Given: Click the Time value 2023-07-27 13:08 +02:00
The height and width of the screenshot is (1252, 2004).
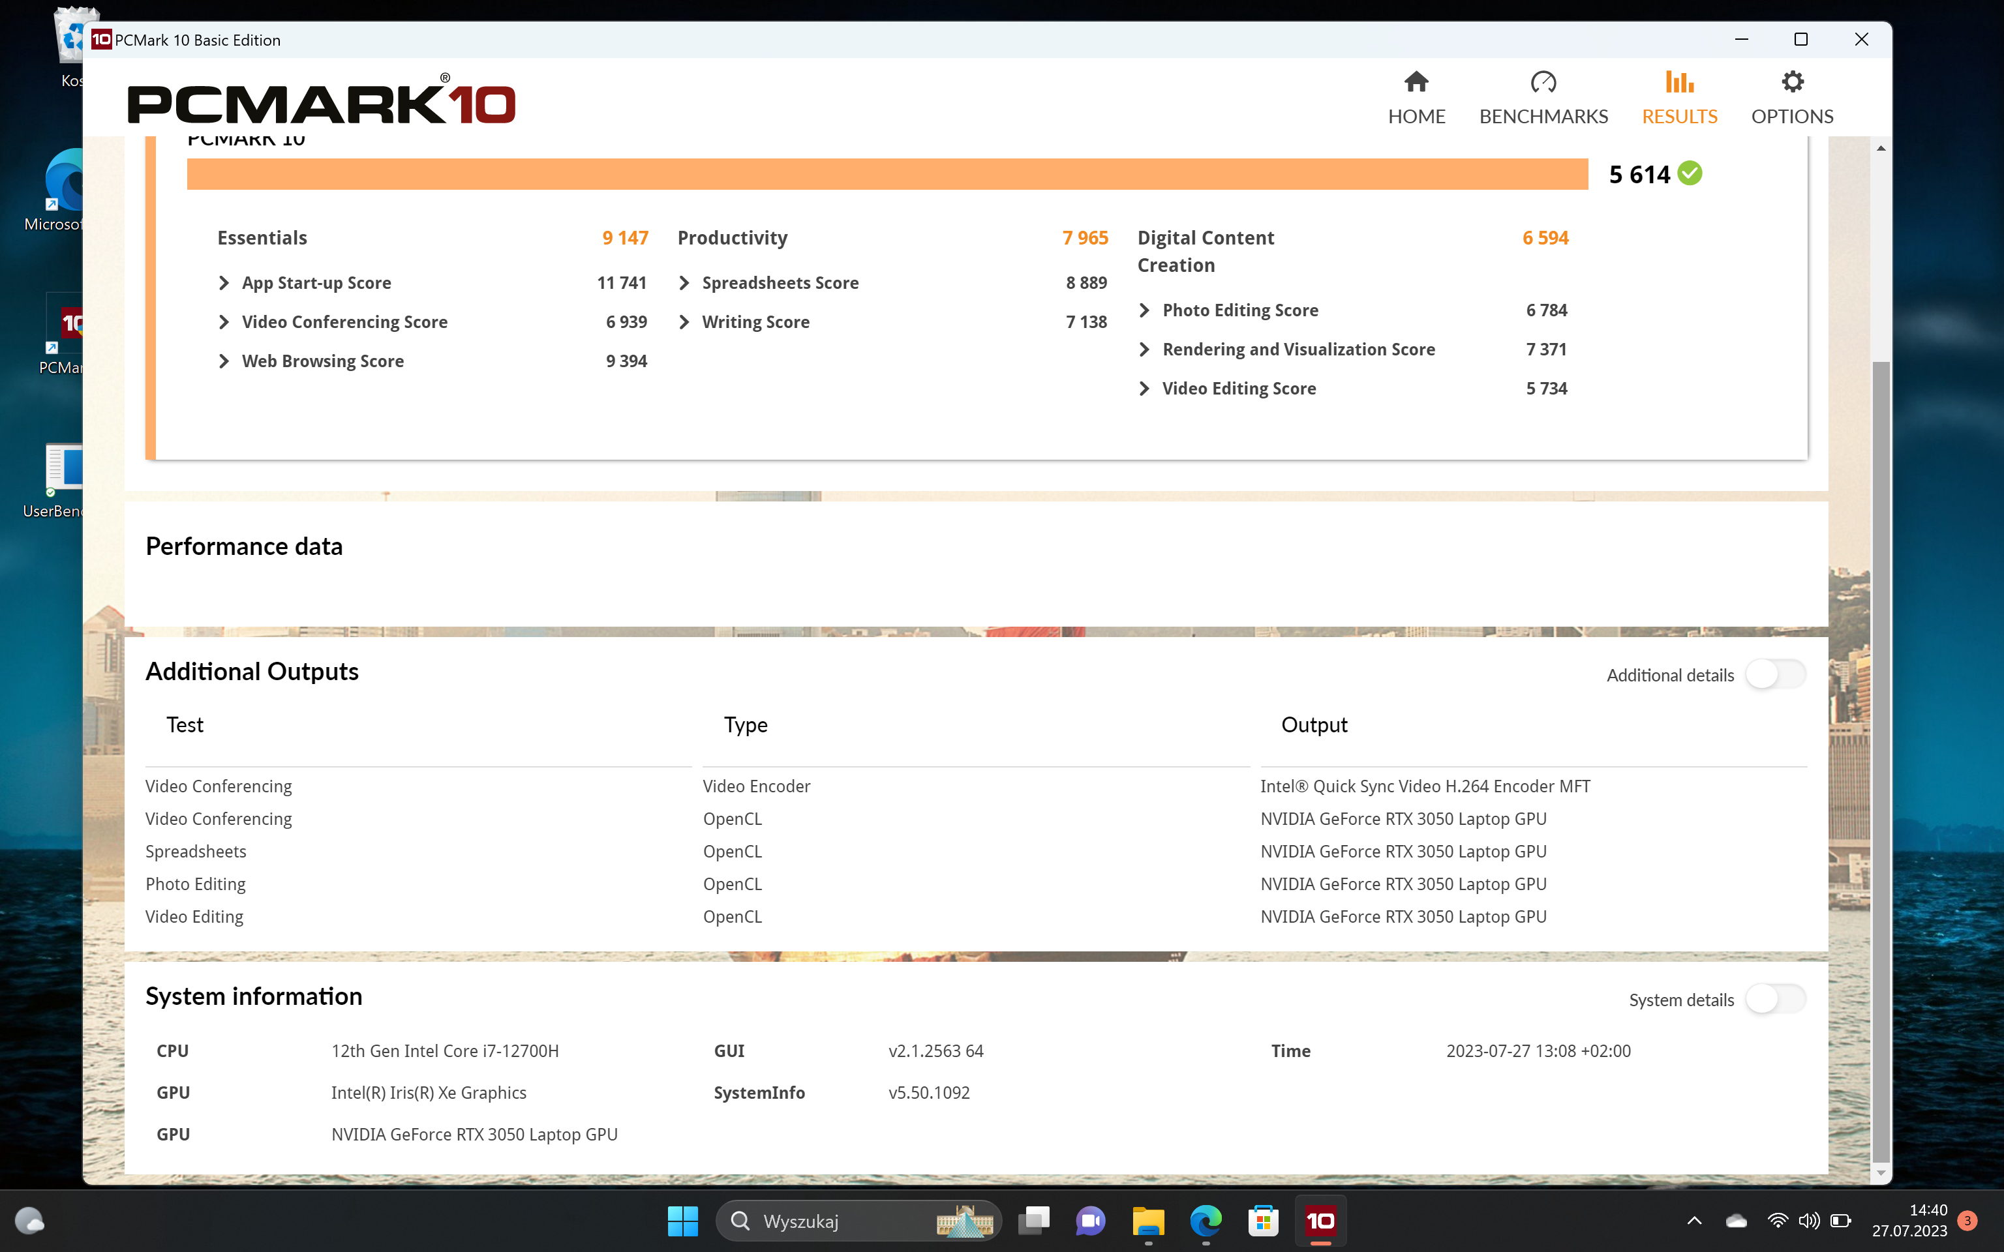Looking at the screenshot, I should click(1538, 1051).
